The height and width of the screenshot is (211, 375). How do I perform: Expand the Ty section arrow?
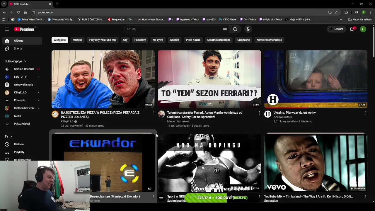pos(11,137)
